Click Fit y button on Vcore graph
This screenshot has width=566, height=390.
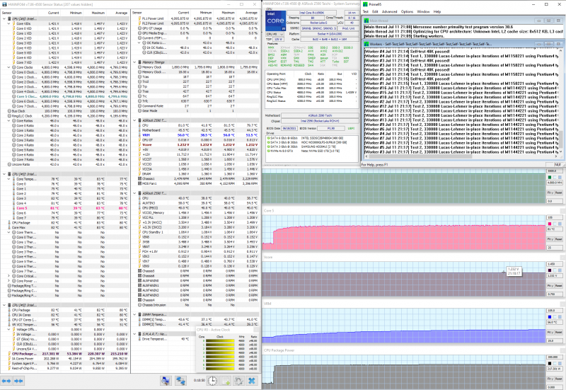click(550, 286)
